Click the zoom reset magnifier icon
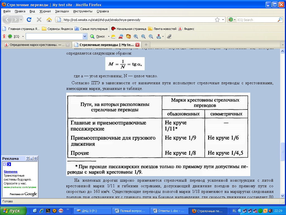The image size is (286, 215). pyautogui.click(x=143, y=37)
